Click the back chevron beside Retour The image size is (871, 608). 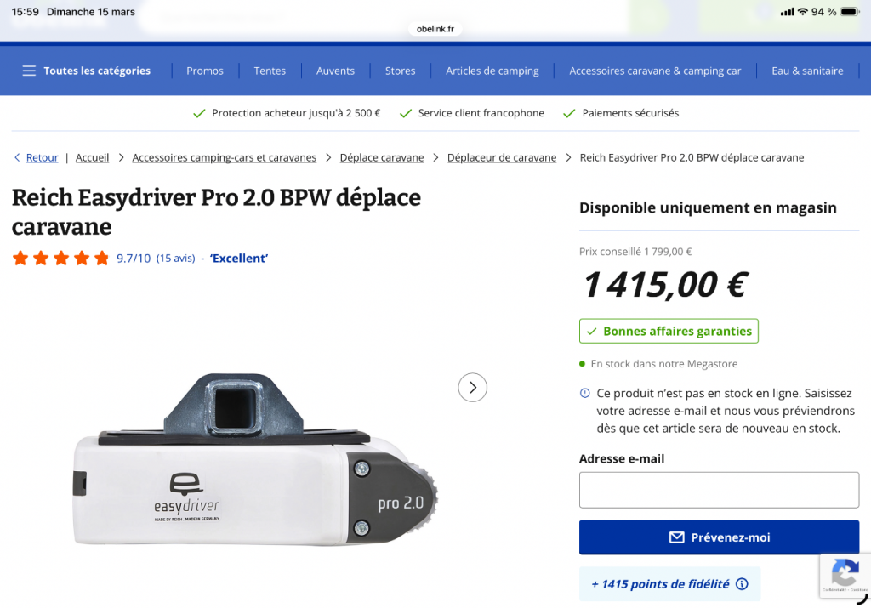pyautogui.click(x=17, y=157)
